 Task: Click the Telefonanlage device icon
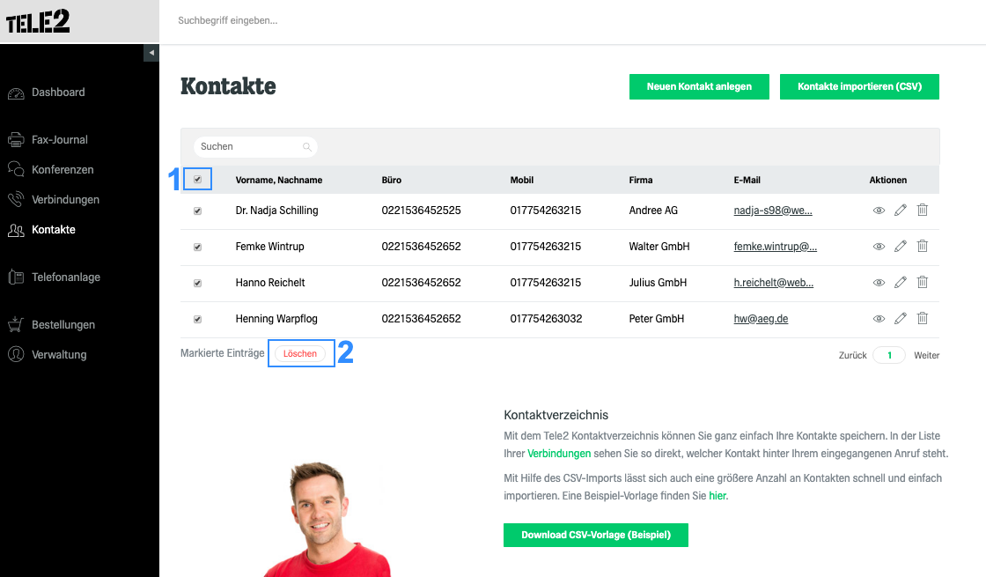(16, 277)
